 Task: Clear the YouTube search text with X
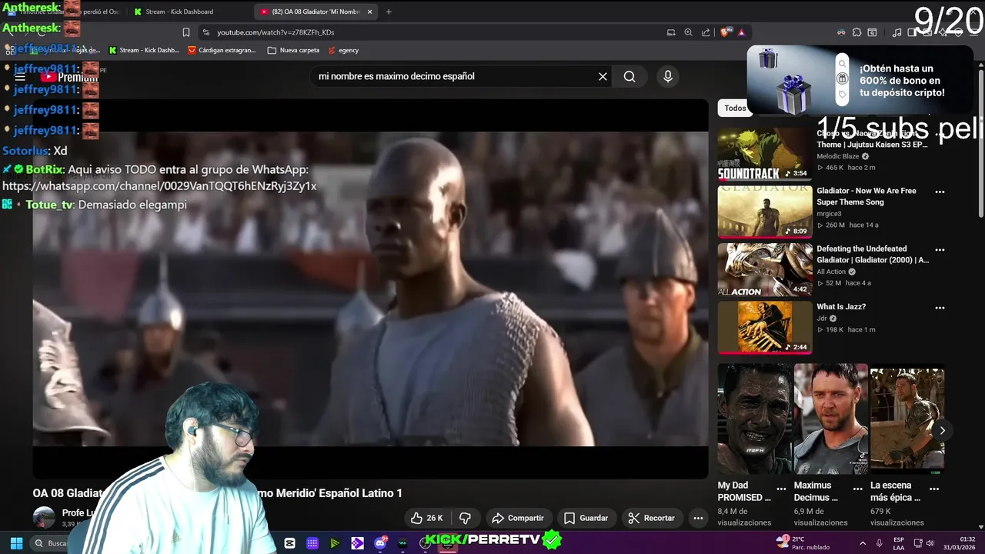click(x=603, y=76)
